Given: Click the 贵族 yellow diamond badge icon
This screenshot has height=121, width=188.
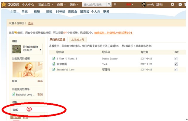Looking at the screenshot, I should click(16, 32).
